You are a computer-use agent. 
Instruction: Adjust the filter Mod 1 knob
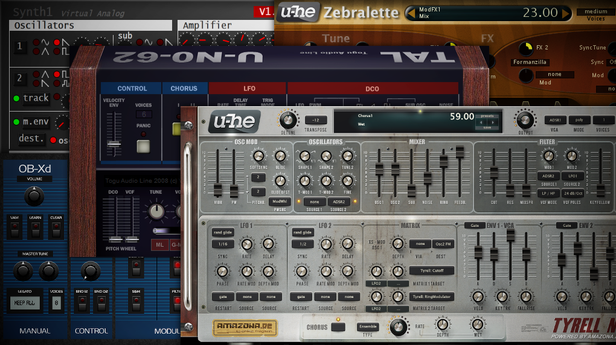point(548,156)
